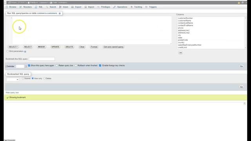
Task: Disable Enable foreign key checks
Action: click(100, 65)
